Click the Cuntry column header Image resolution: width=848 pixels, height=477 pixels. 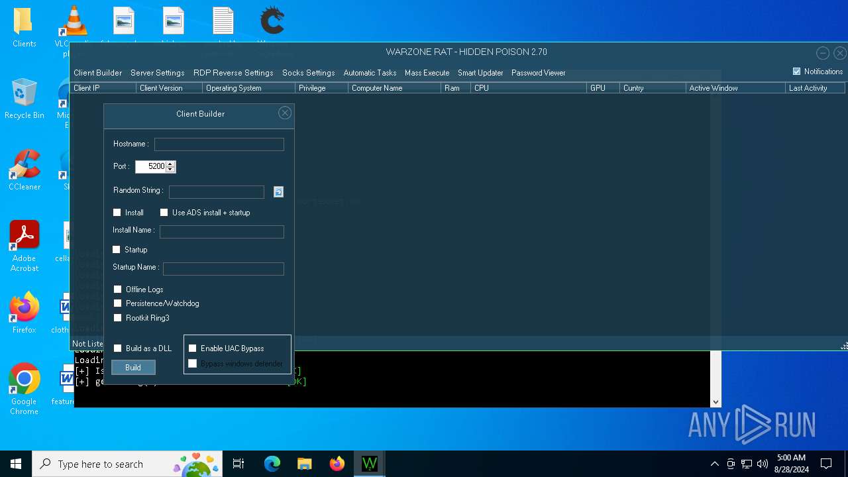653,88
